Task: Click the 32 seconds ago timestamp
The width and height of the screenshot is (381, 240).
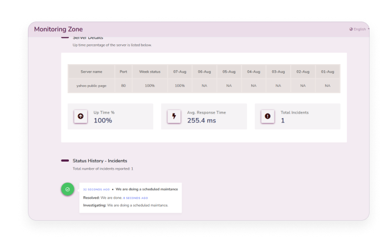Action: tap(96, 189)
